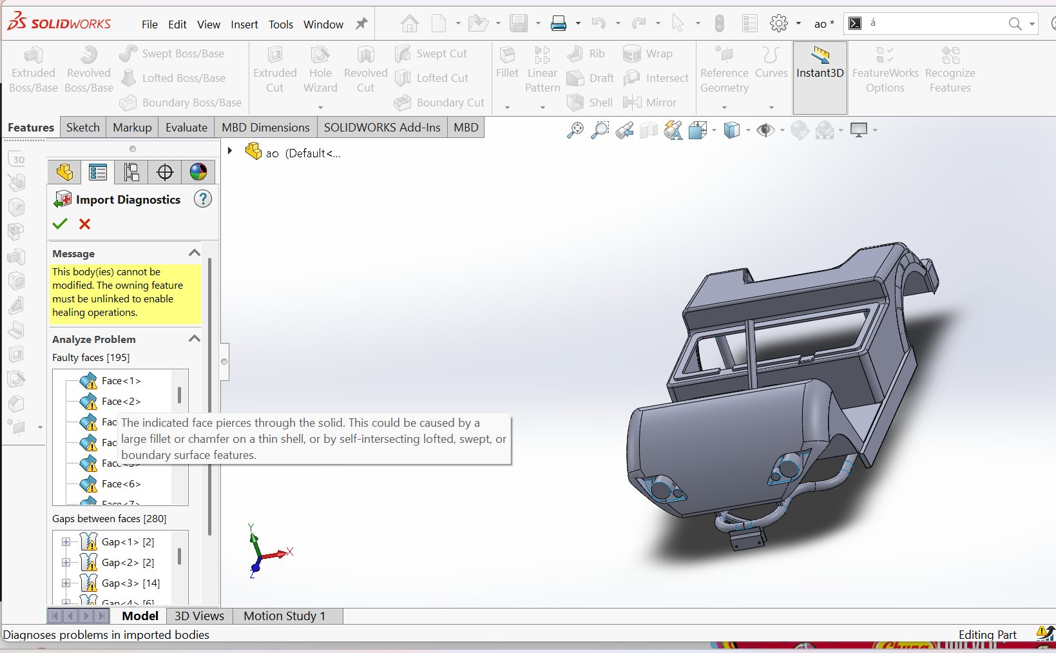
Task: Open Motion Study 1 tab
Action: pyautogui.click(x=284, y=616)
